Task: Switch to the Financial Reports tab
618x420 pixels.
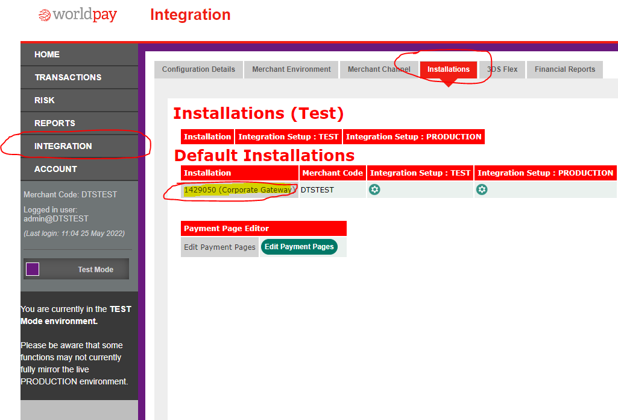Action: pos(565,69)
